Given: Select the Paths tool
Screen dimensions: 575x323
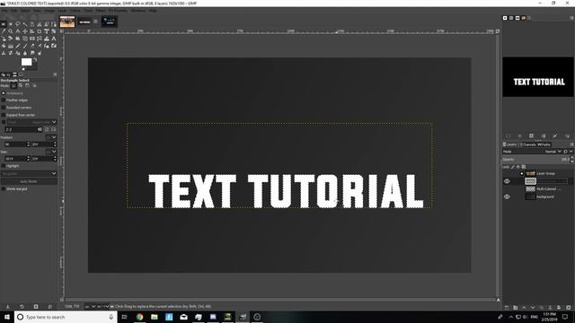Looking at the screenshot, I should [x=54, y=24].
